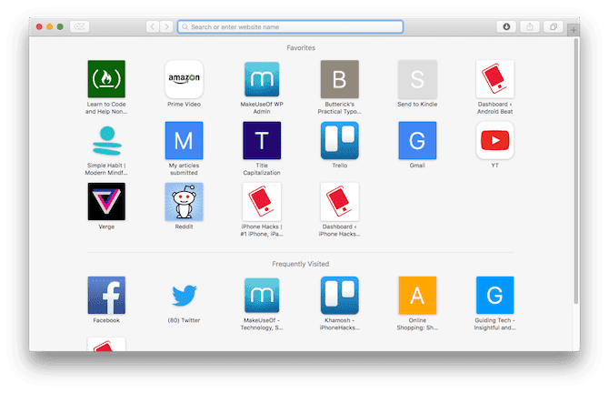This screenshot has height=393, width=609.
Task: Open Guiding Tech in Frequently Visited
Action: point(494,295)
